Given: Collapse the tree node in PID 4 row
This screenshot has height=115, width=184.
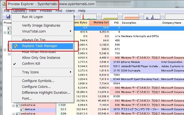Looking at the screenshot, I should coord(5,33).
